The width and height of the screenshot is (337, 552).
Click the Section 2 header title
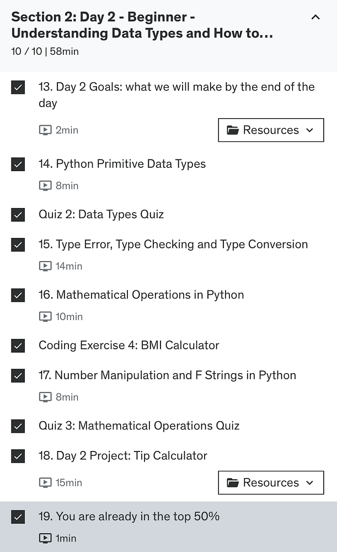click(x=142, y=25)
